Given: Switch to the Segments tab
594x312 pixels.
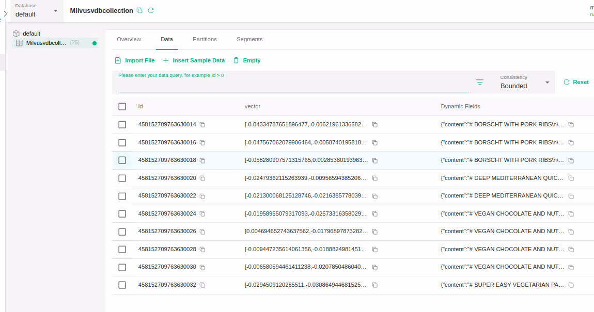Looking at the screenshot, I should (249, 39).
